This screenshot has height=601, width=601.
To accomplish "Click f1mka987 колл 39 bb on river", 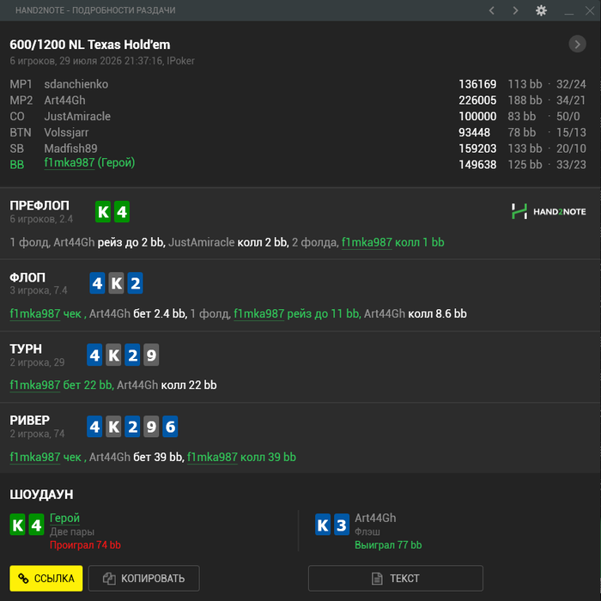I will pos(241,457).
